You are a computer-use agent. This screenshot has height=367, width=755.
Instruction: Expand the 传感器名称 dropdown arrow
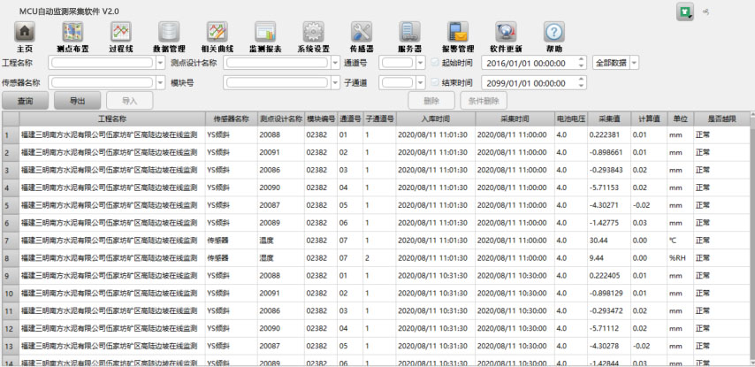coord(161,83)
